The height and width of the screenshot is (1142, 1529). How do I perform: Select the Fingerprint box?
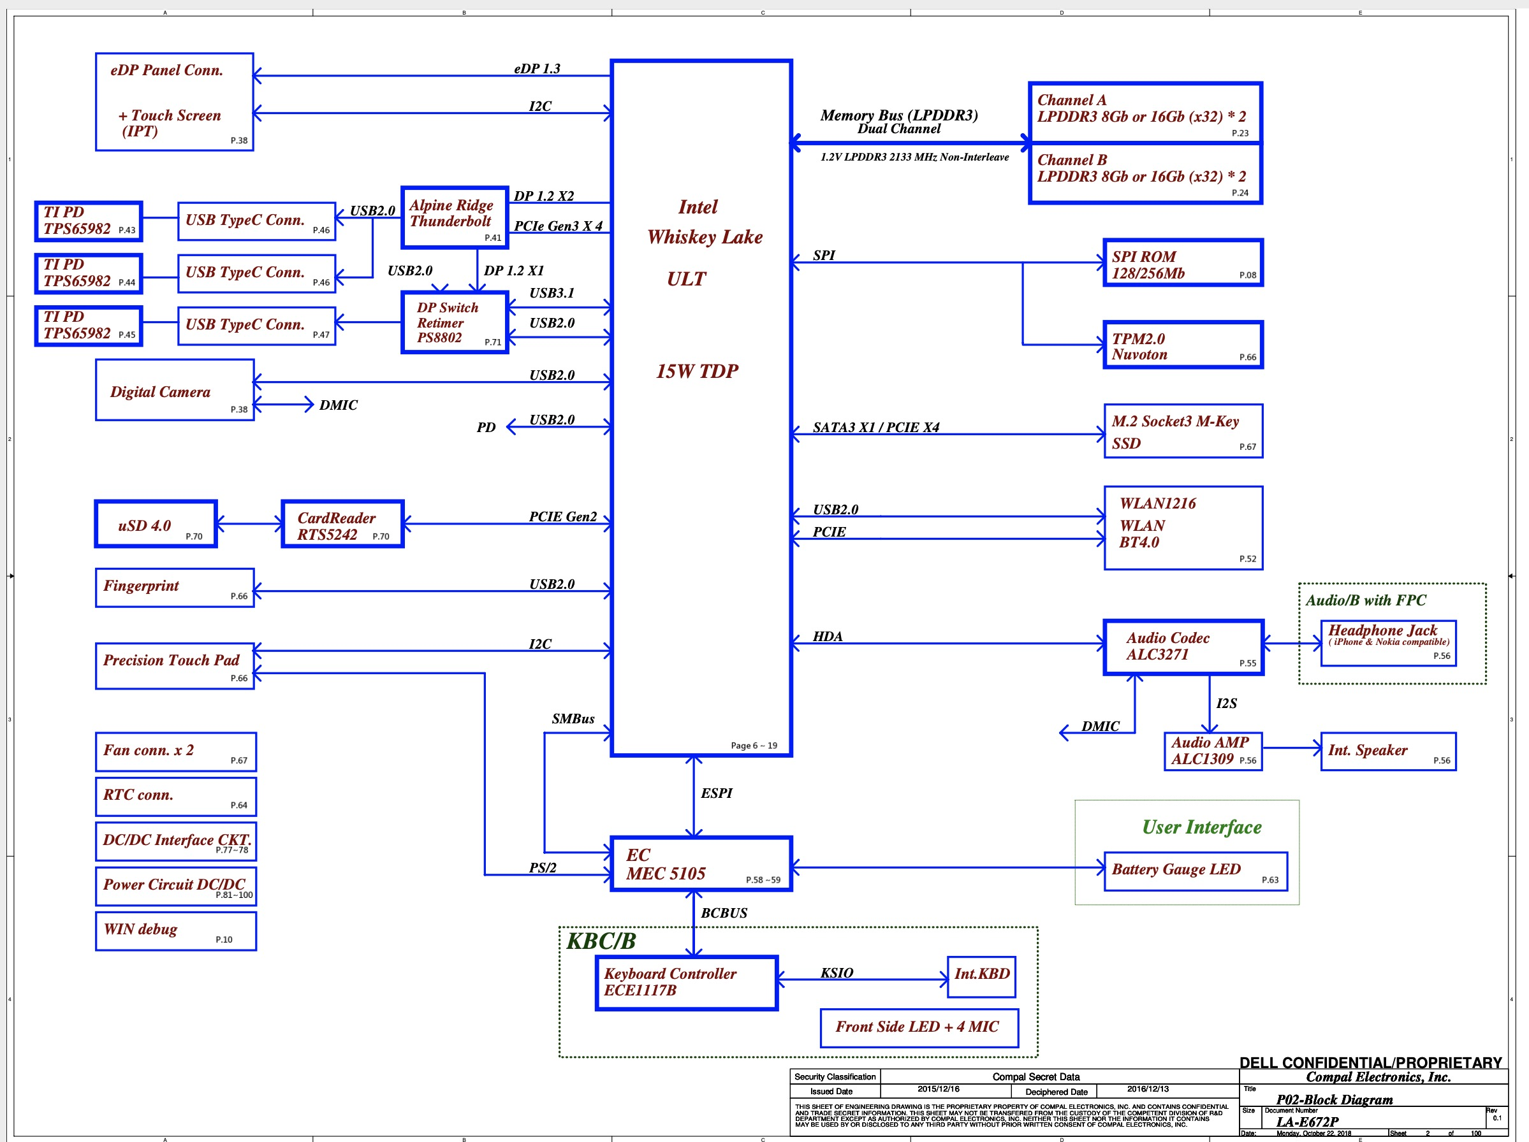click(x=174, y=588)
